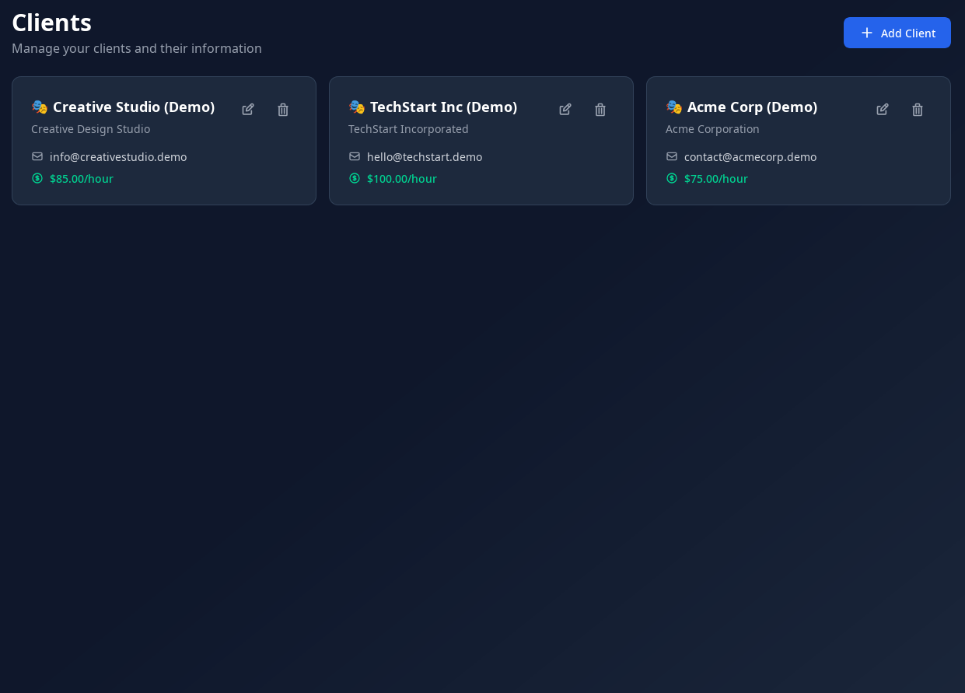Click the contact@acmecorp.demo email text
The width and height of the screenshot is (965, 693).
[750, 156]
